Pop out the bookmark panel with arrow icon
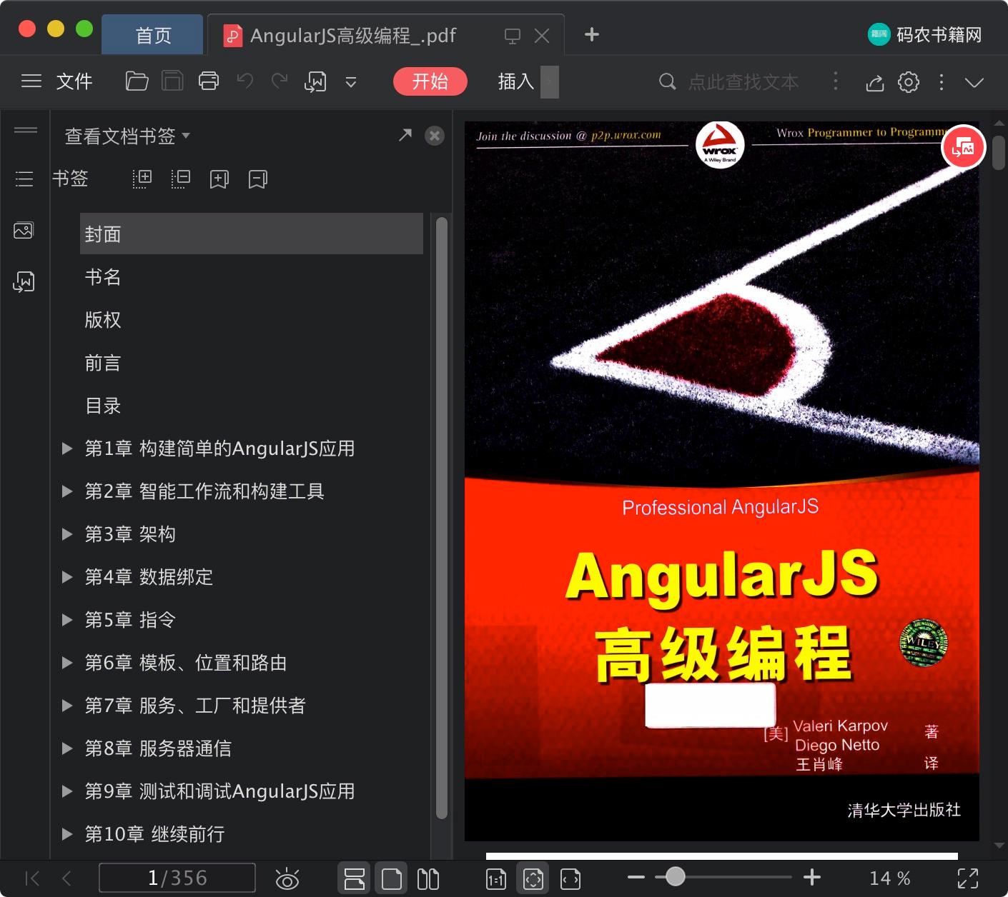The image size is (1008, 897). [405, 135]
